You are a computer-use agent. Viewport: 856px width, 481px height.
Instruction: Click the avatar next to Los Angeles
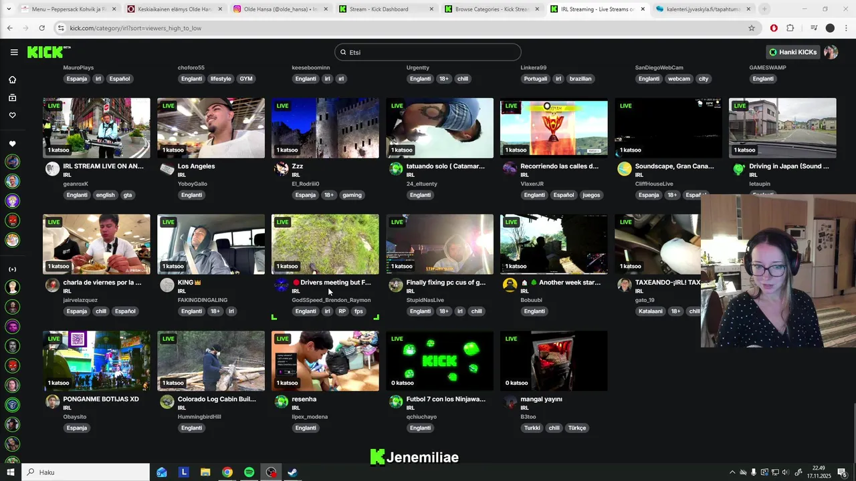pyautogui.click(x=167, y=169)
